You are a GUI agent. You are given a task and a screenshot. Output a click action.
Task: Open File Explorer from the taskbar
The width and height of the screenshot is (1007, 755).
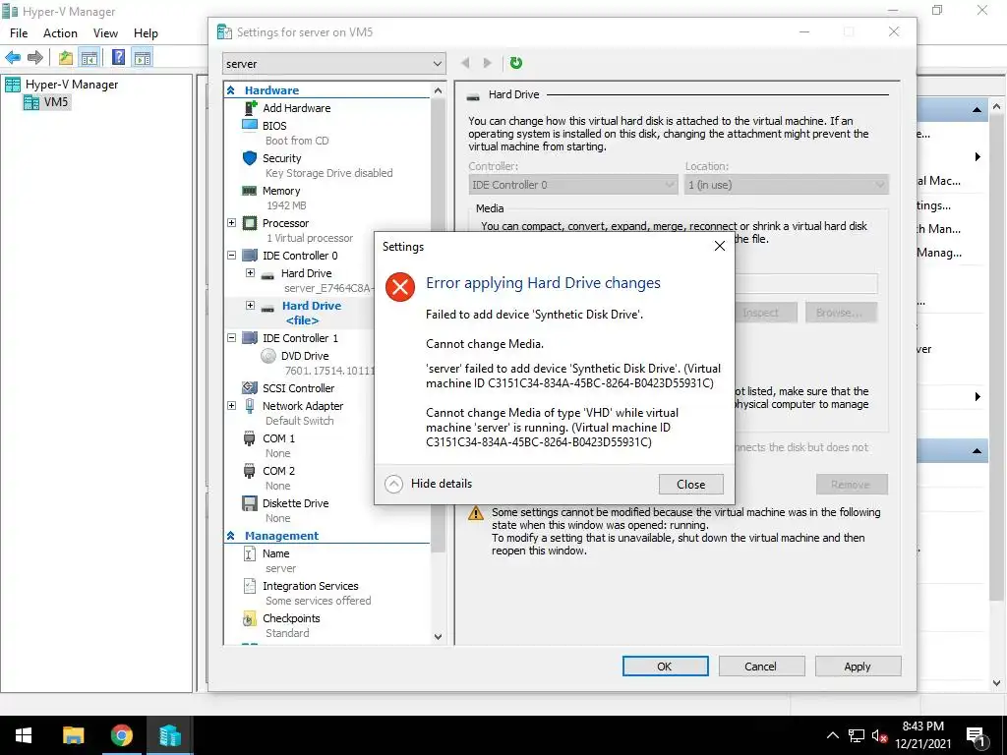coord(73,735)
